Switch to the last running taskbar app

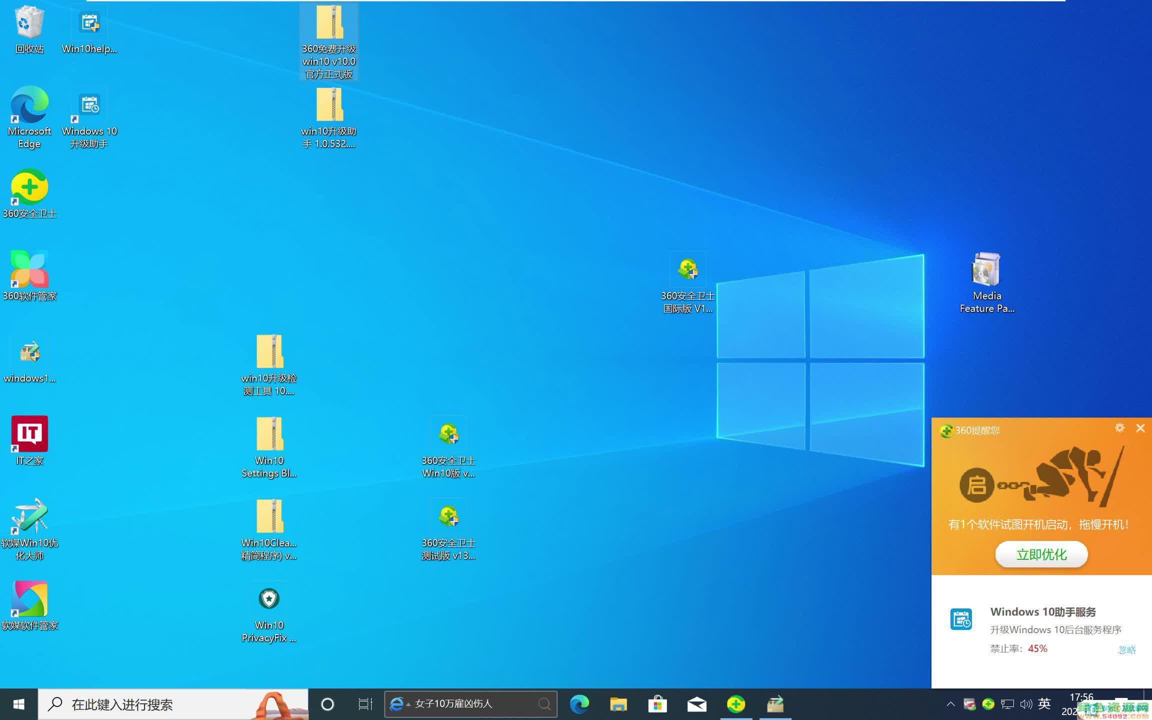(775, 704)
